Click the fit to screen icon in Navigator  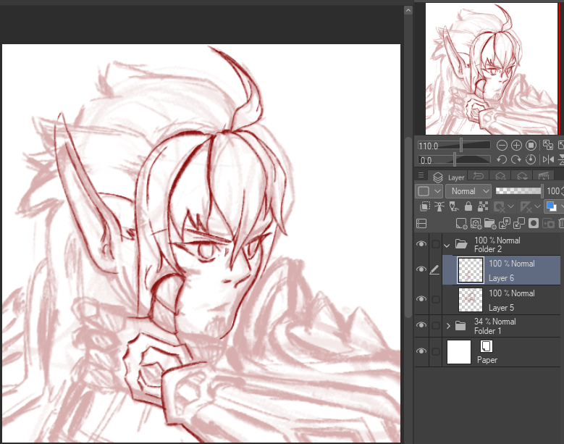[x=548, y=146]
